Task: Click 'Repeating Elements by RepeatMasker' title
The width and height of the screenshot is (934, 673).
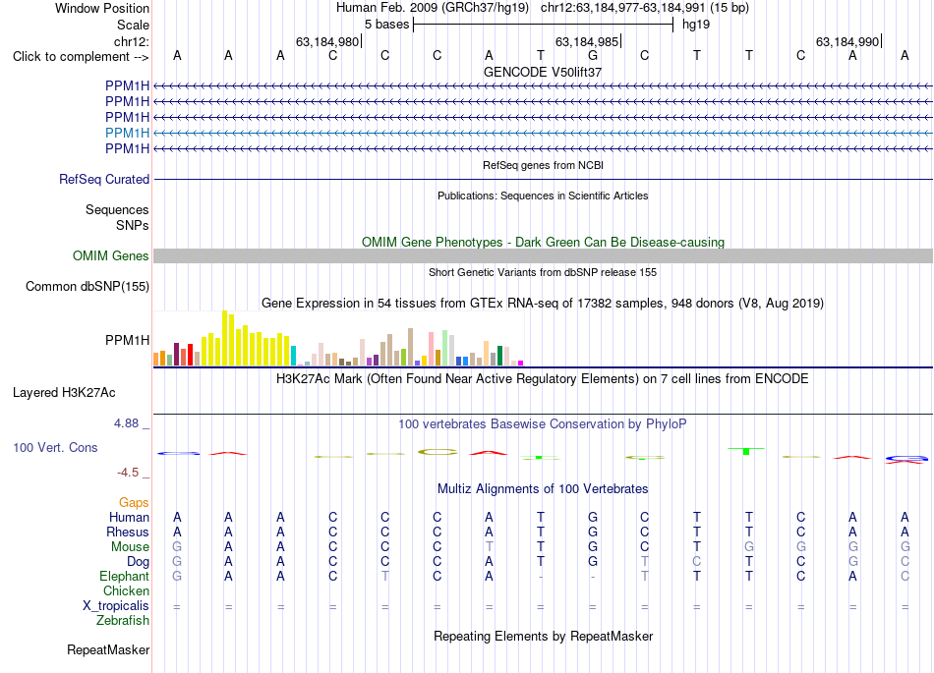Action: 543,637
